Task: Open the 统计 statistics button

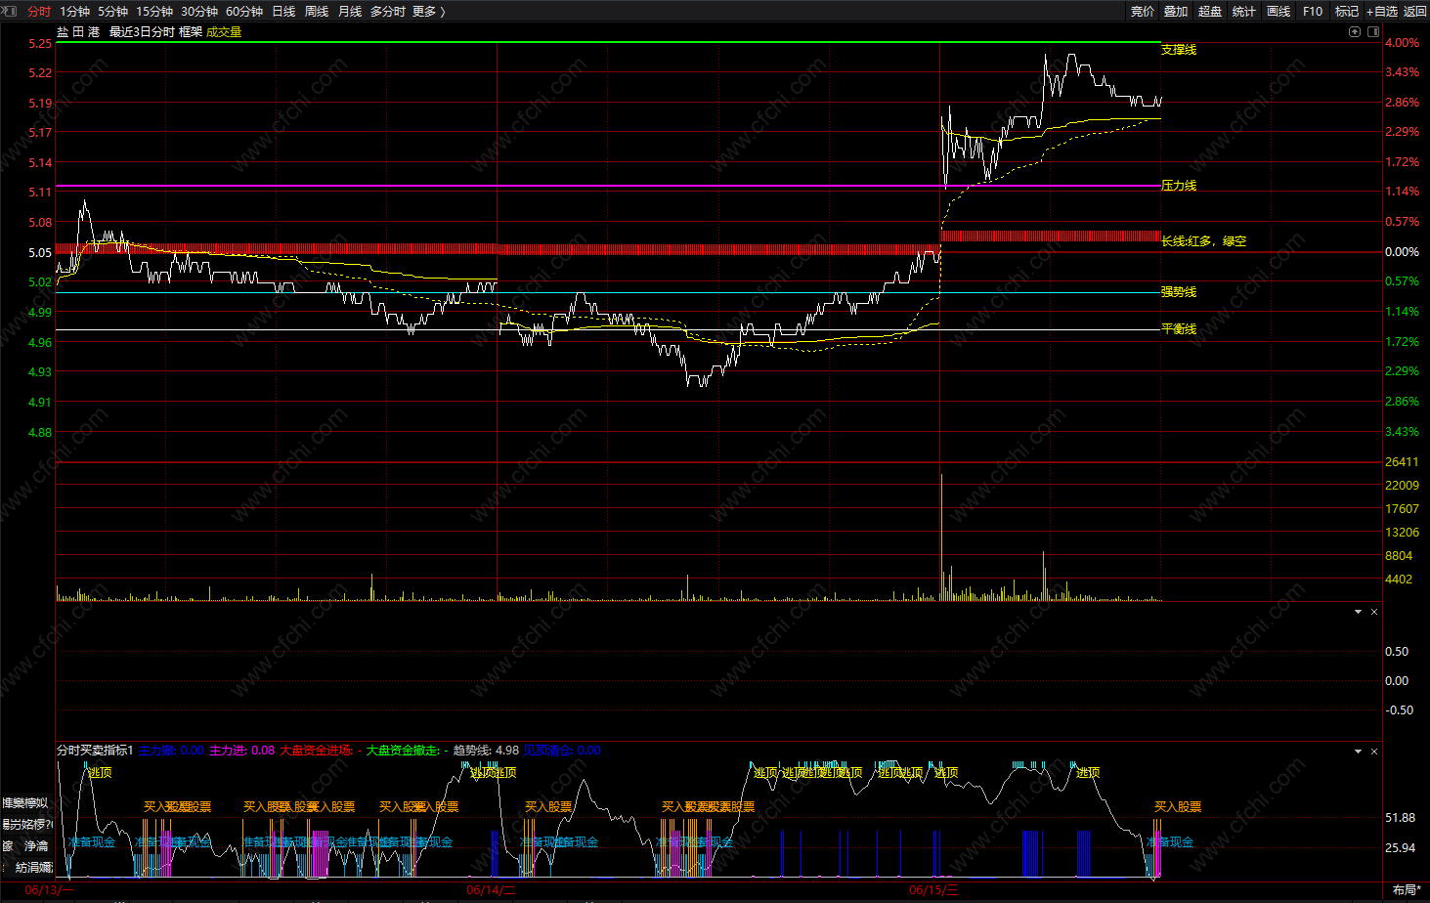Action: (x=1244, y=12)
